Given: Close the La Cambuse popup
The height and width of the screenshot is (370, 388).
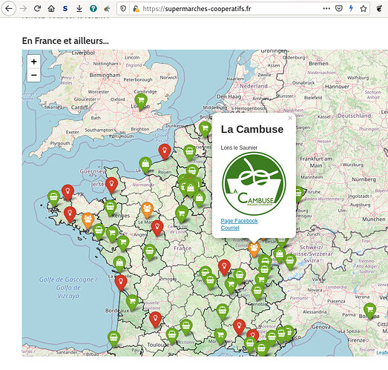Looking at the screenshot, I should coord(290,118).
